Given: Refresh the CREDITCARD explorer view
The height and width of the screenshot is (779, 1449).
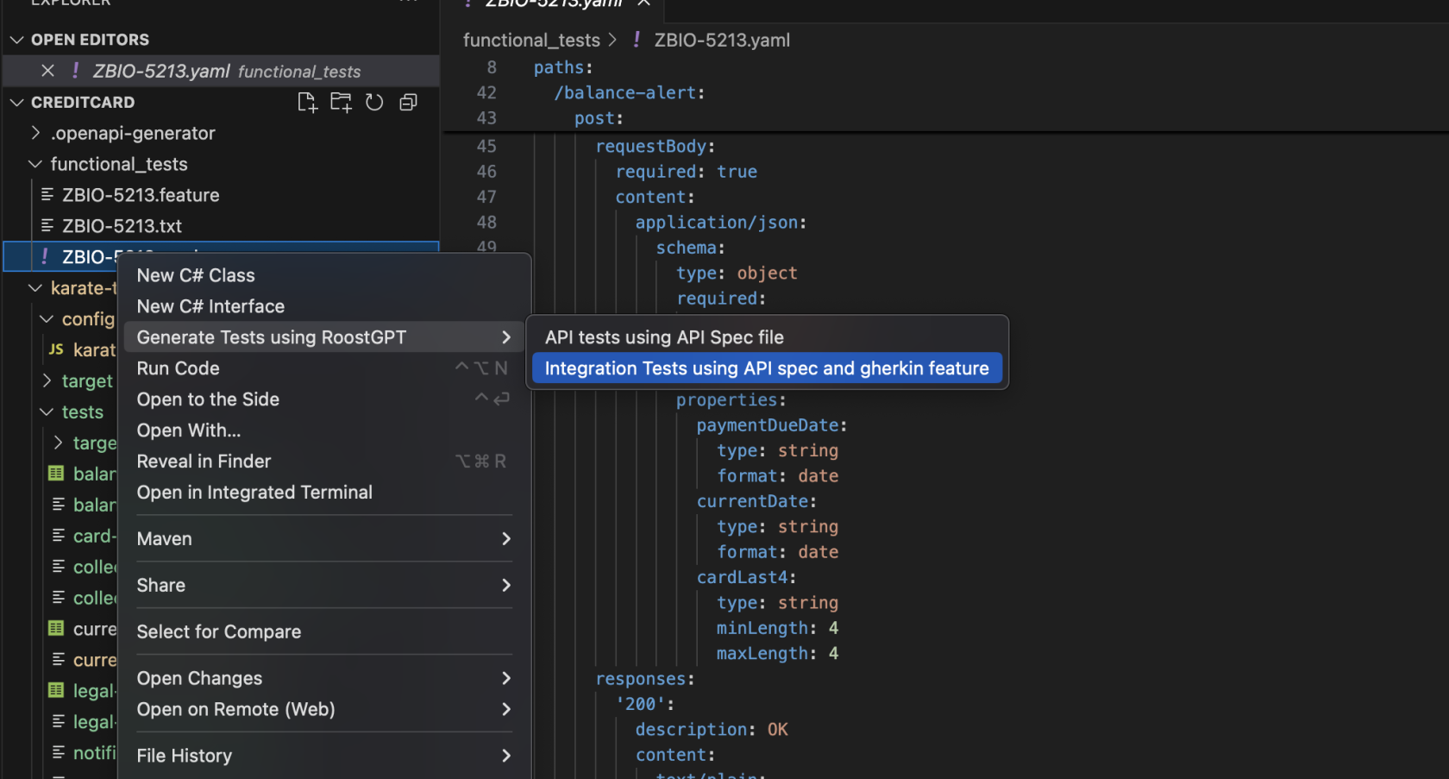Looking at the screenshot, I should coord(374,102).
